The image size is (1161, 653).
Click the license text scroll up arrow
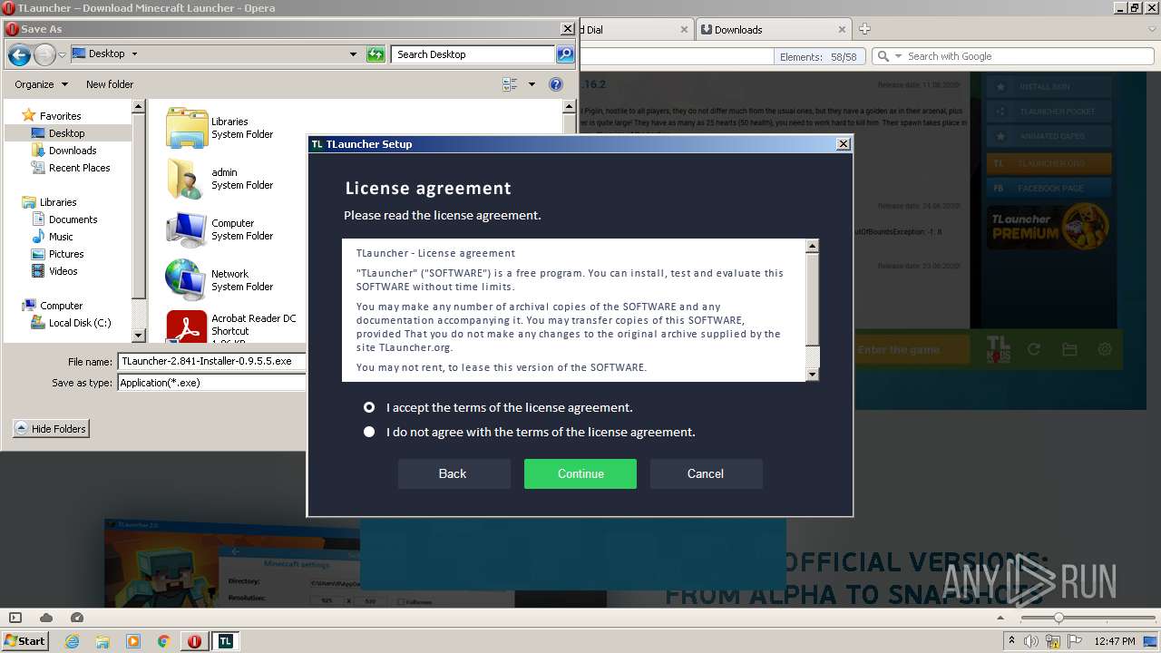point(813,246)
